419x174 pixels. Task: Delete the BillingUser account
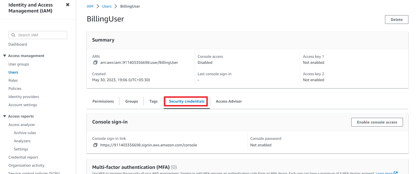click(x=396, y=20)
